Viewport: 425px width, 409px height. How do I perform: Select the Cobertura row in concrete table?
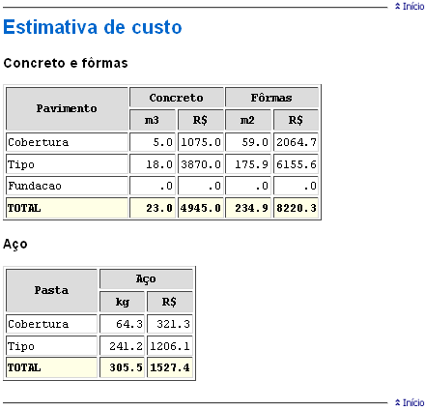[162, 142]
